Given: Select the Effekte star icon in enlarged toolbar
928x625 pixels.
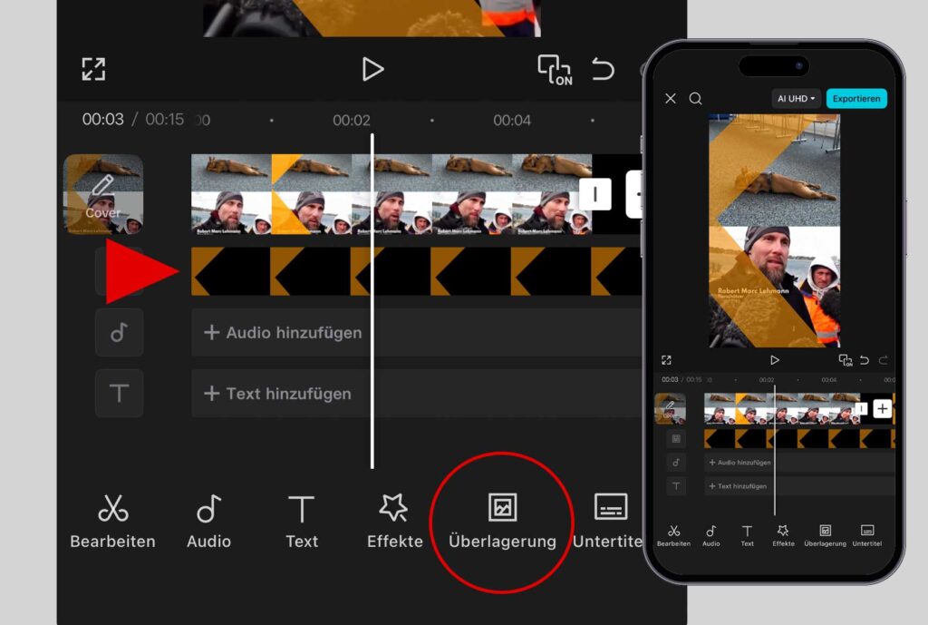Looking at the screenshot, I should click(x=394, y=522).
